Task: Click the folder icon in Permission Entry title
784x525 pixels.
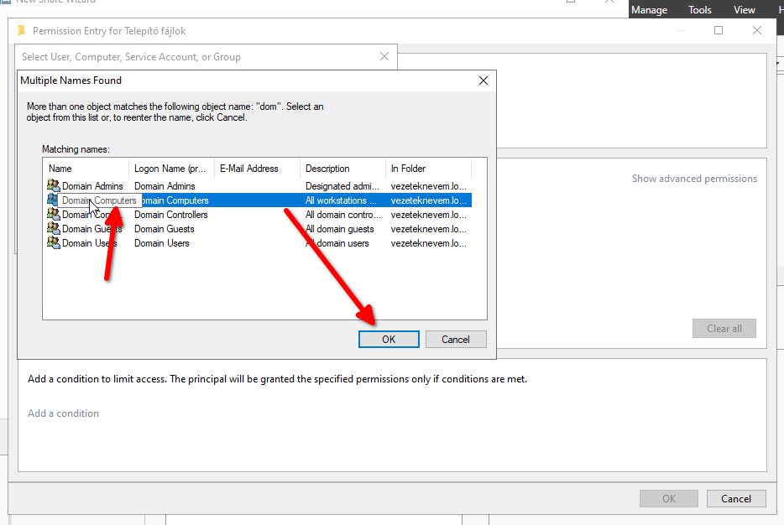Action: tap(22, 31)
